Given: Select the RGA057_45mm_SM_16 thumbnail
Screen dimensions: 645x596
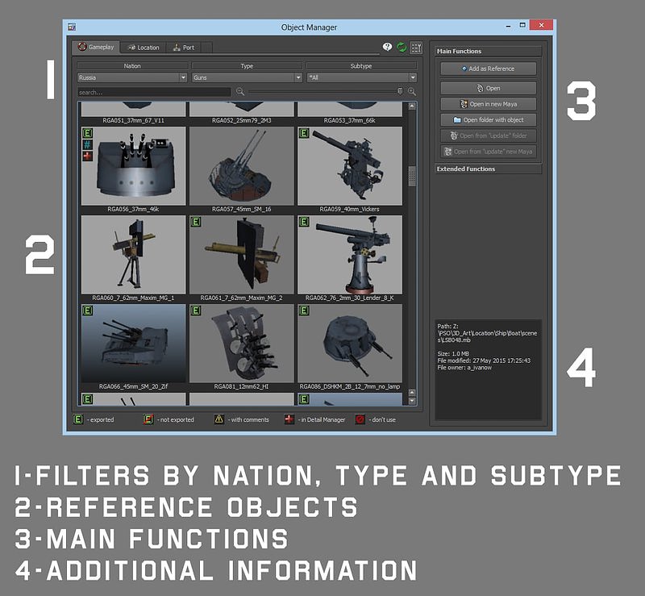Looking at the screenshot, I should coord(241,165).
